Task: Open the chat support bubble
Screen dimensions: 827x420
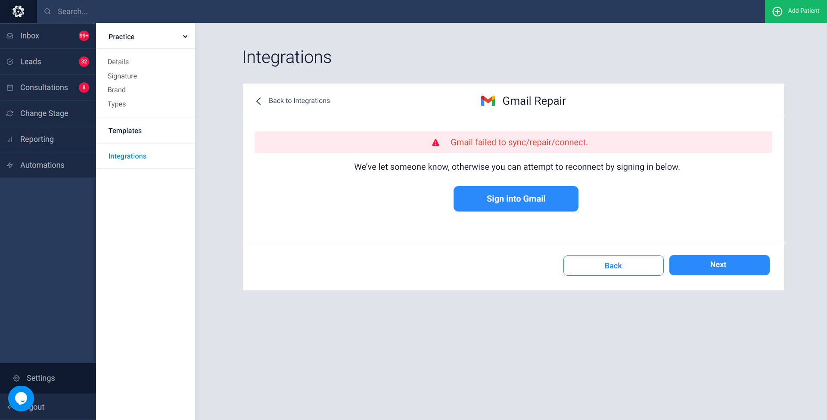Action: click(21, 398)
